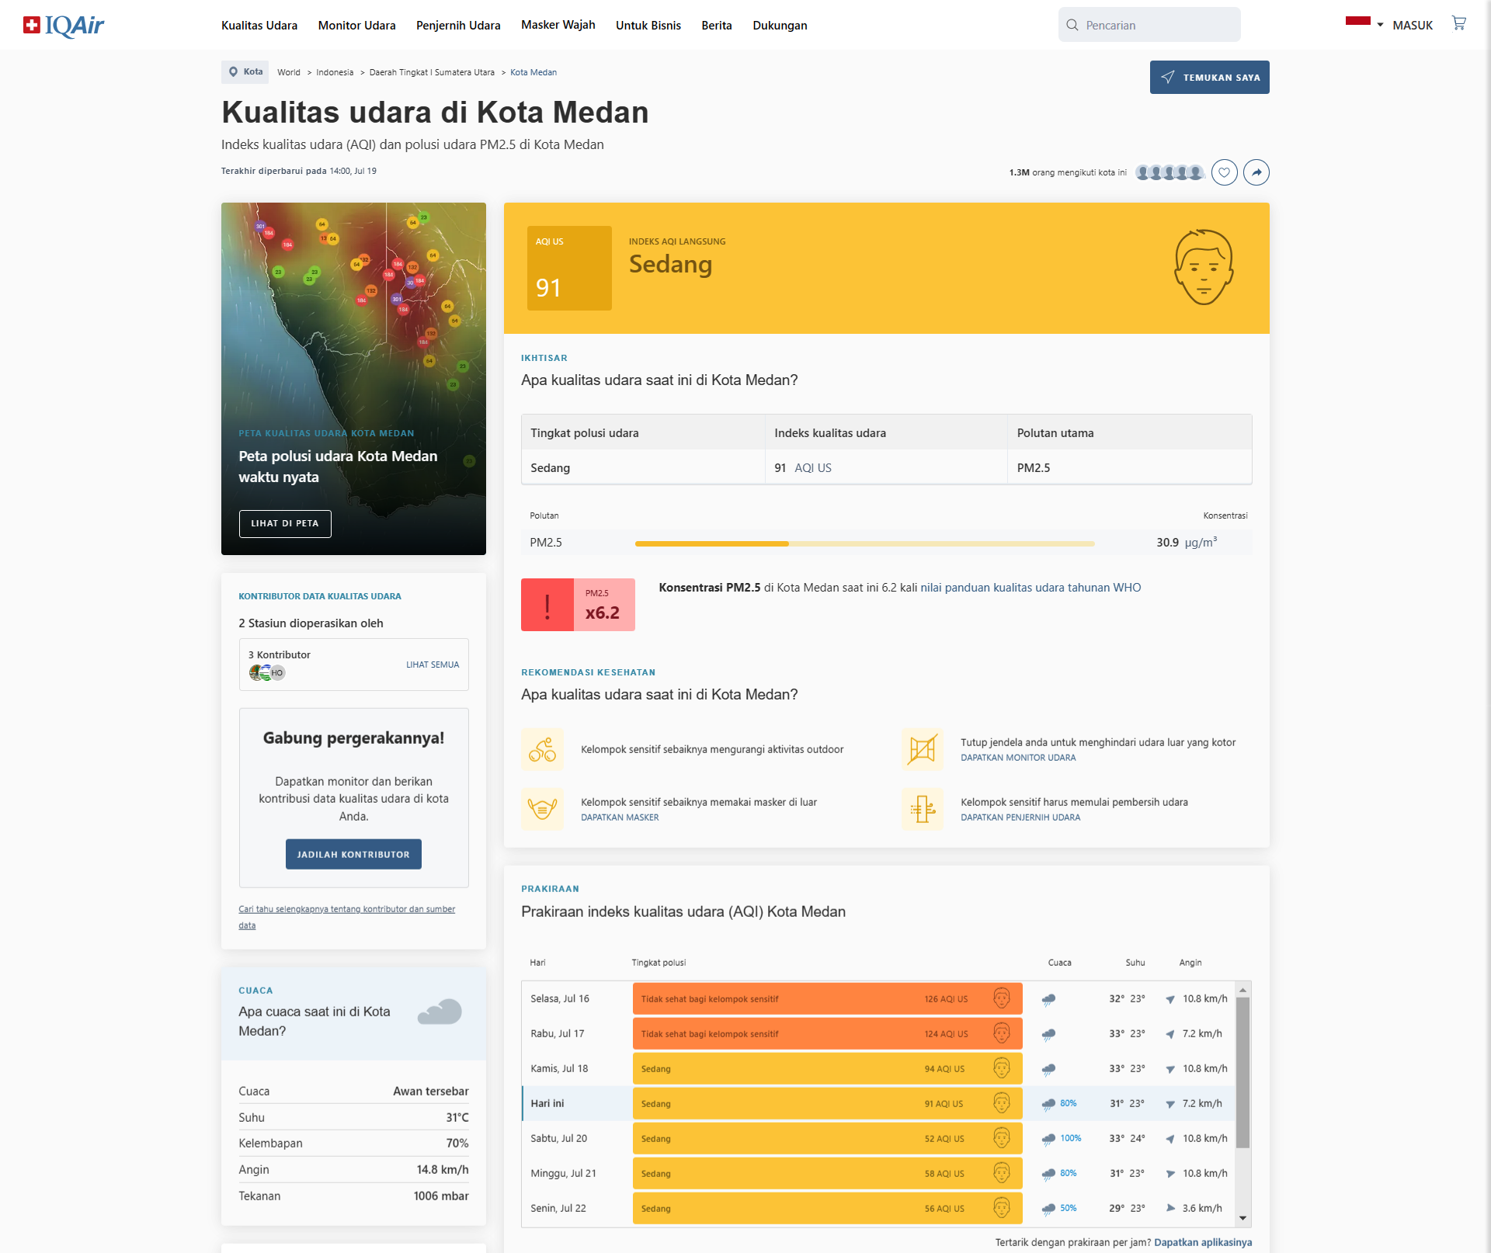Click JADILAH KONTRIBUTOR button
1491x1253 pixels.
[353, 854]
